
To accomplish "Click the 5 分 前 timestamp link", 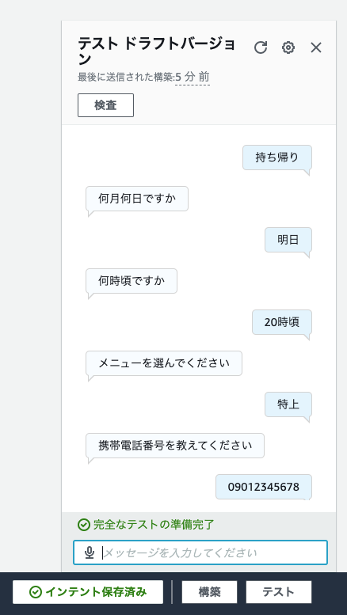I will [x=193, y=77].
